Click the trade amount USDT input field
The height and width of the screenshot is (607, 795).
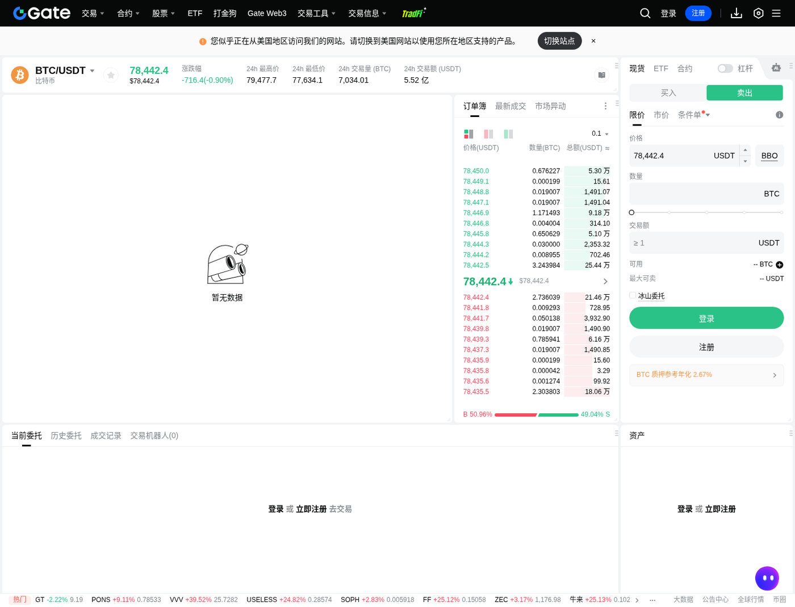pos(706,243)
